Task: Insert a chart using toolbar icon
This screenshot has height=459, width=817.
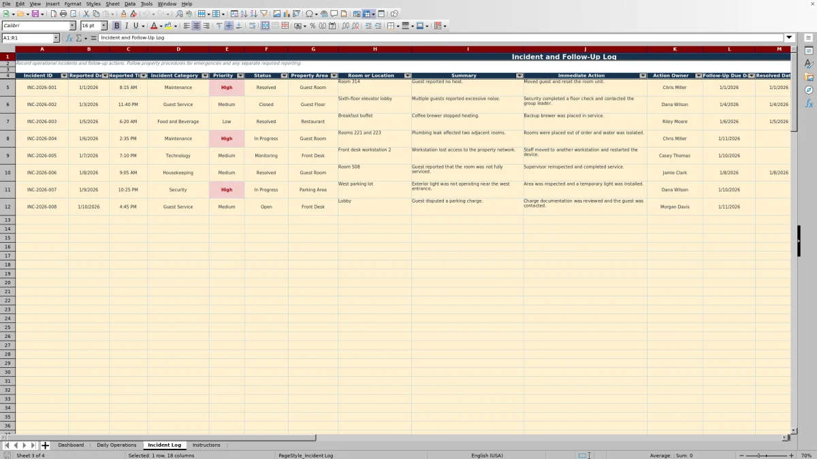Action: [286, 14]
